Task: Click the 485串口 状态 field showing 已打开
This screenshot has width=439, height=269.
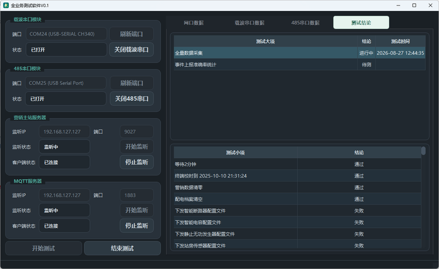Action: 66,99
